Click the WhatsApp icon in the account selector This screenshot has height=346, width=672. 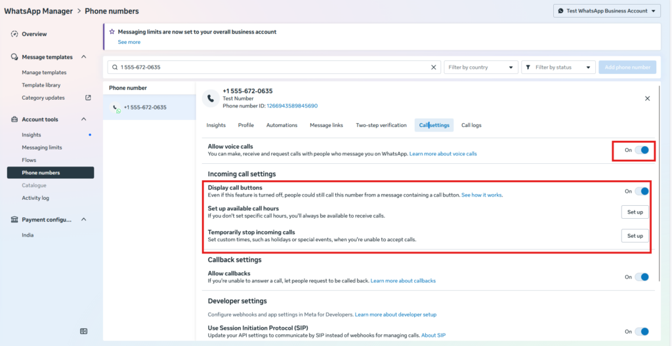[561, 11]
